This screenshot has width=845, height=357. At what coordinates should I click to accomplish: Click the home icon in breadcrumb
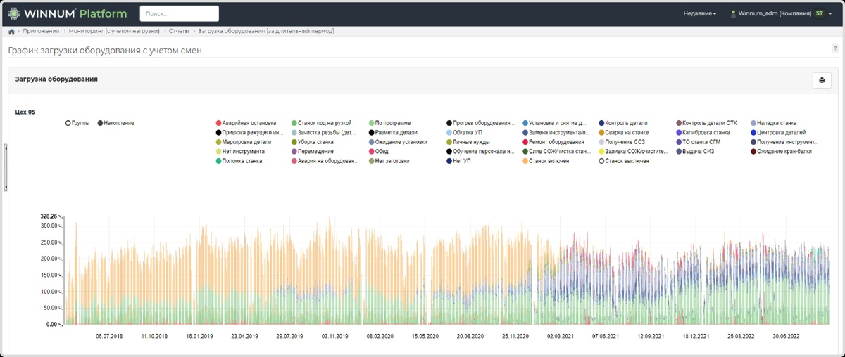11,32
